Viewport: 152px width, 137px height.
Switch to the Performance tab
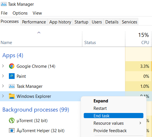(34, 22)
